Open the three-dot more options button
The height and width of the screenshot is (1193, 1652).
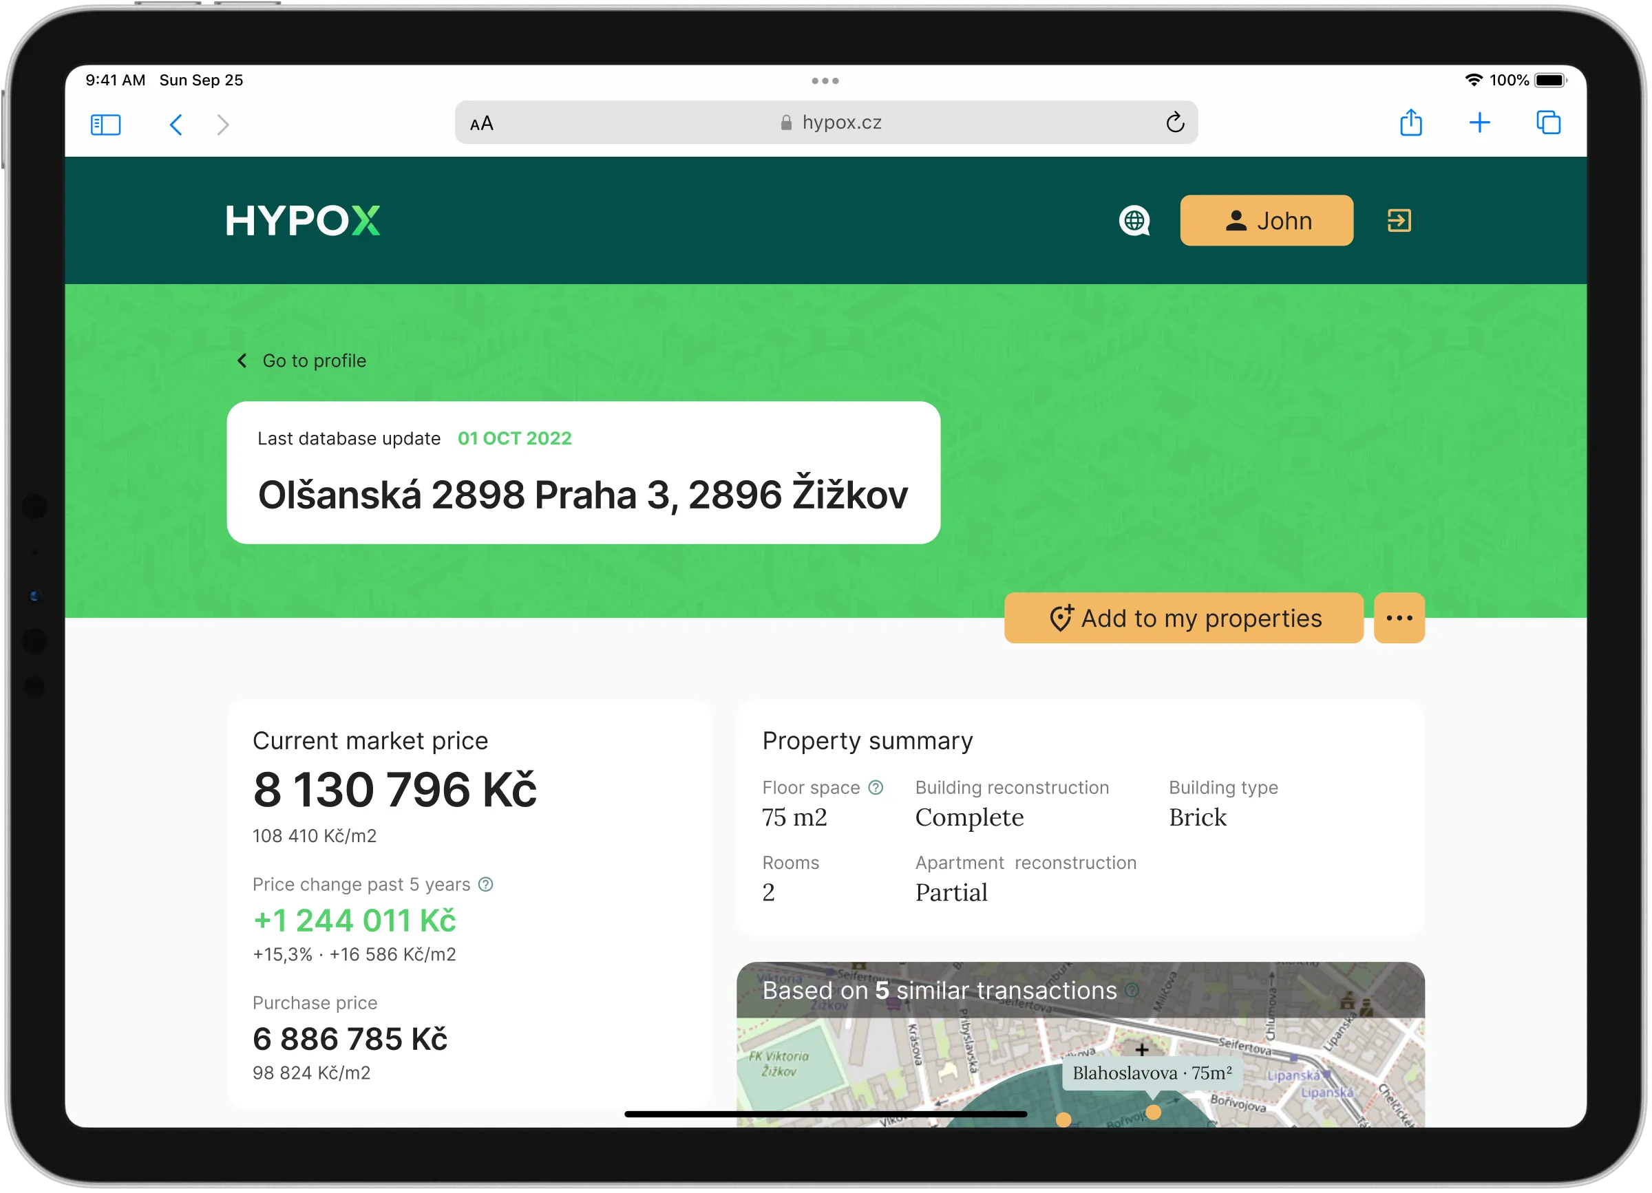(x=1400, y=619)
